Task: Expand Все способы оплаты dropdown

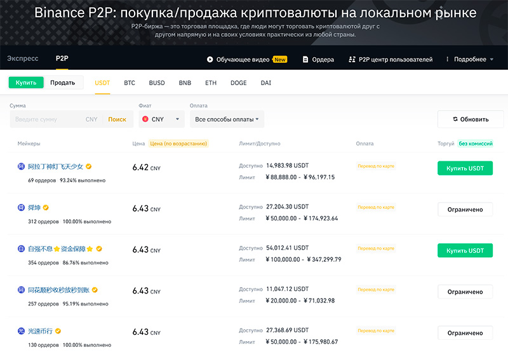Action: pos(227,119)
